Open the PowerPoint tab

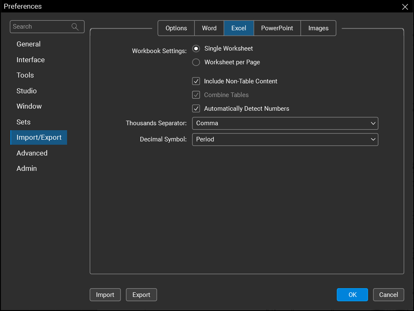coord(277,28)
